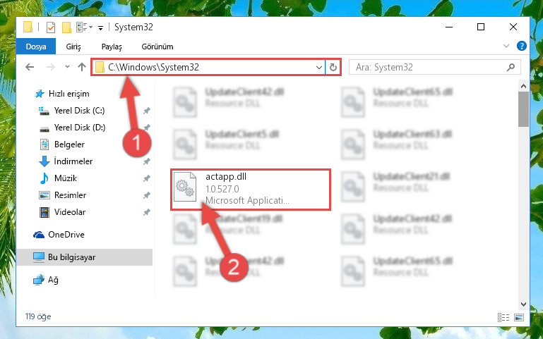This screenshot has width=543, height=339.
Task: Click the search magnifier icon
Action: pos(511,67)
